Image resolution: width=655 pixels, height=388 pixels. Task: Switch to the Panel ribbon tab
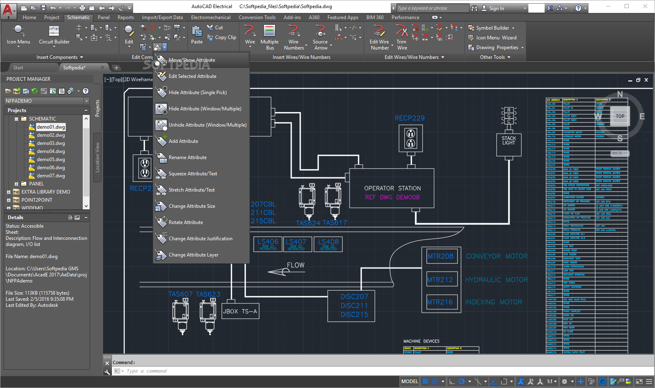click(x=103, y=17)
